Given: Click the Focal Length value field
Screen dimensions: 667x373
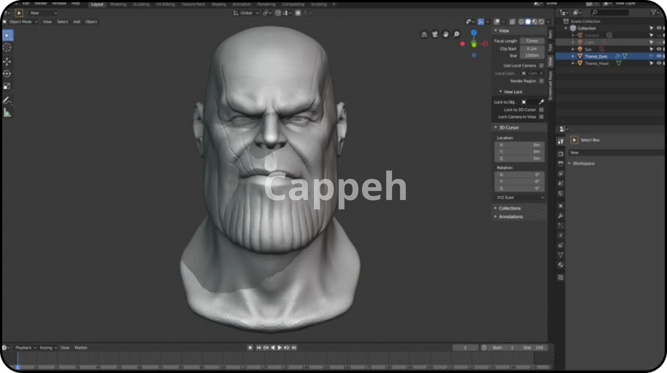Looking at the screenshot, I should tap(532, 41).
